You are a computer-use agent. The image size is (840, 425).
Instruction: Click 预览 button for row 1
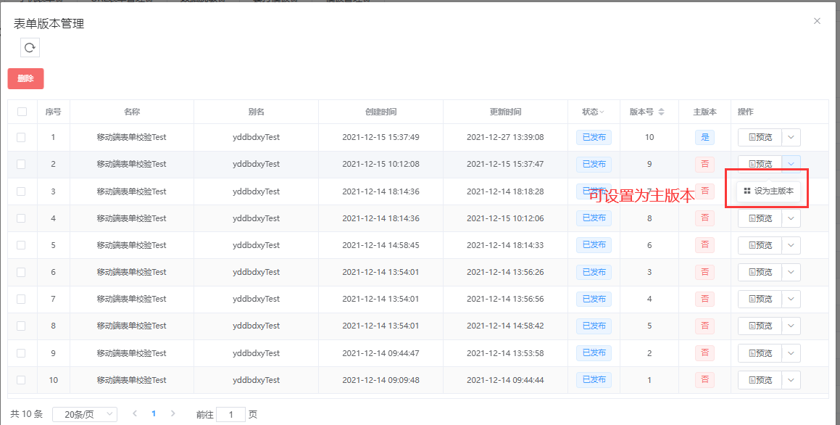tap(760, 137)
